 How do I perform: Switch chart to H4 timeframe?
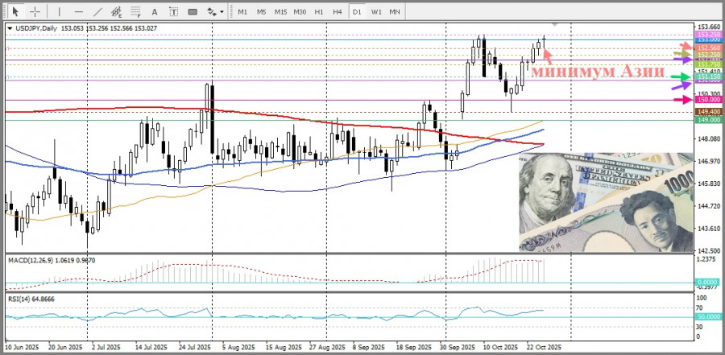pyautogui.click(x=338, y=12)
